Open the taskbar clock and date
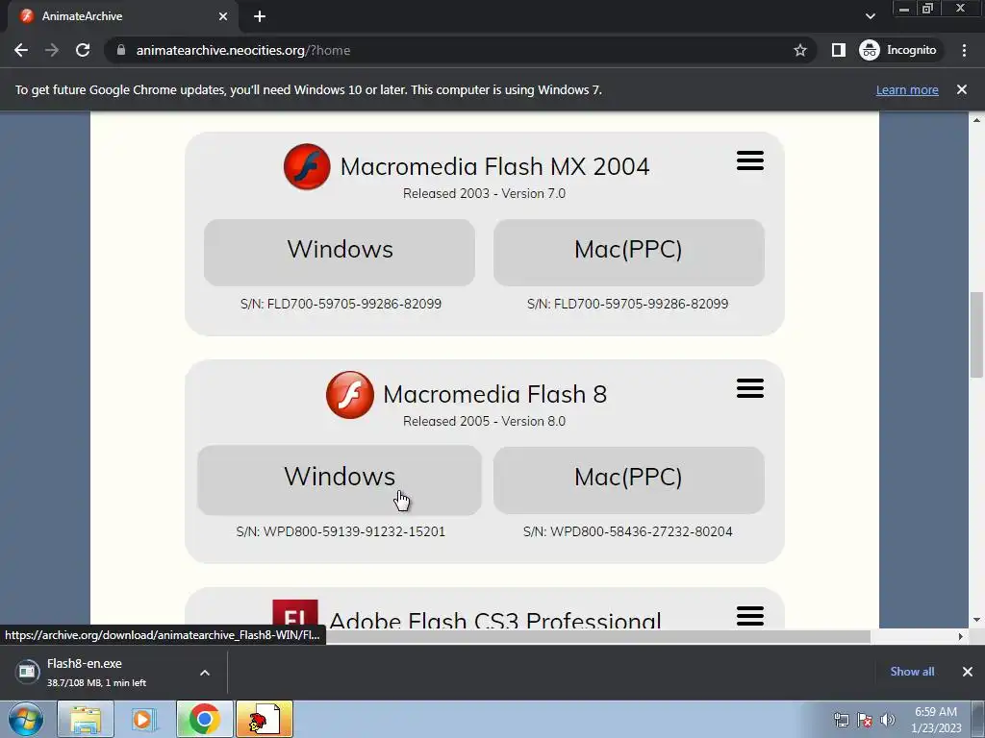The width and height of the screenshot is (985, 738). (936, 720)
